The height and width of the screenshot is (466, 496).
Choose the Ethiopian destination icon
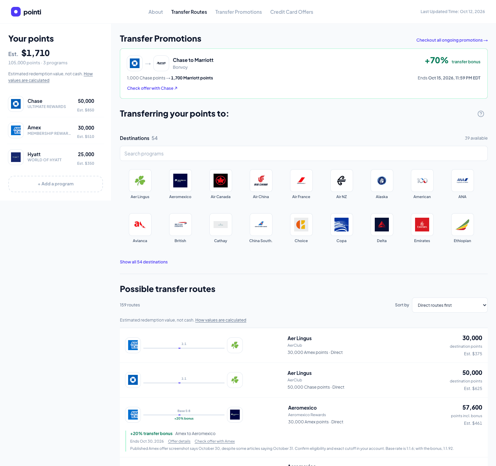(x=463, y=225)
